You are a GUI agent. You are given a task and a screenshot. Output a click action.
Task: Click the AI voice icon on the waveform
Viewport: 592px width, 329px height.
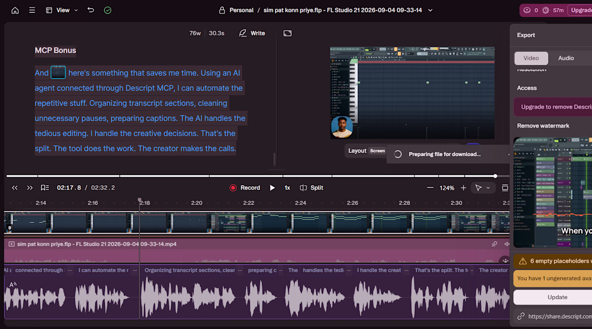[13, 285]
